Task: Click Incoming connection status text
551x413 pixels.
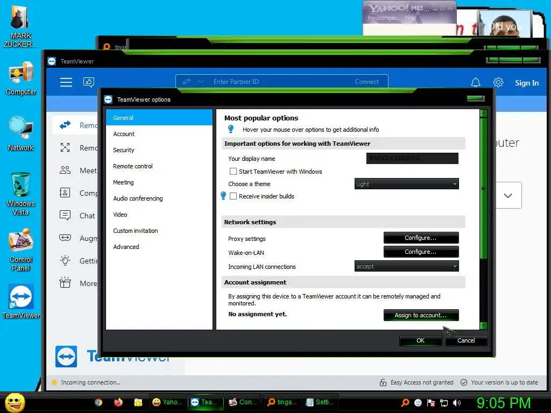Action: (90, 382)
